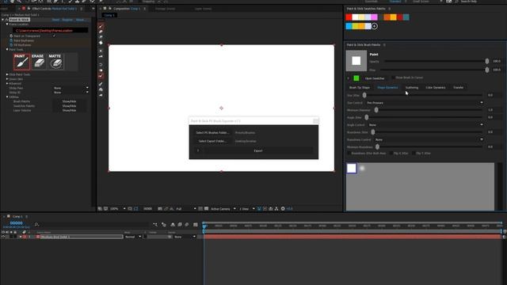Click the timeline current time indicator
The width and height of the screenshot is (507, 285).
point(204,226)
